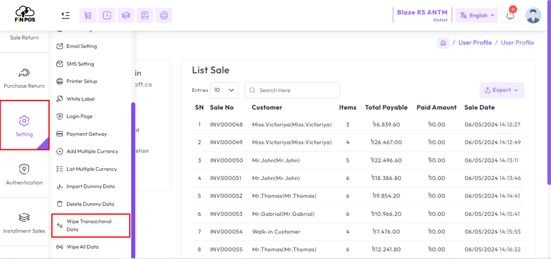Click the Login Page icon
The height and width of the screenshot is (259, 551).
[x=60, y=116]
